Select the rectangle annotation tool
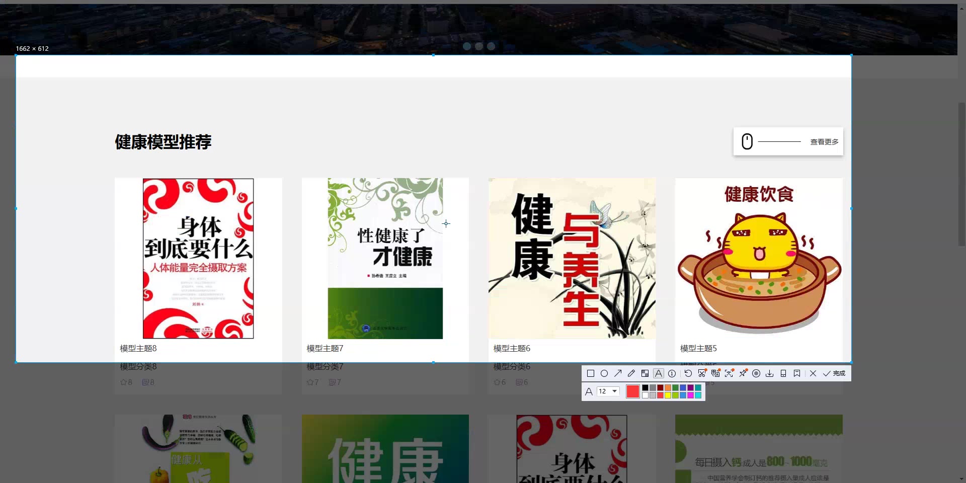The image size is (966, 483). tap(591, 373)
